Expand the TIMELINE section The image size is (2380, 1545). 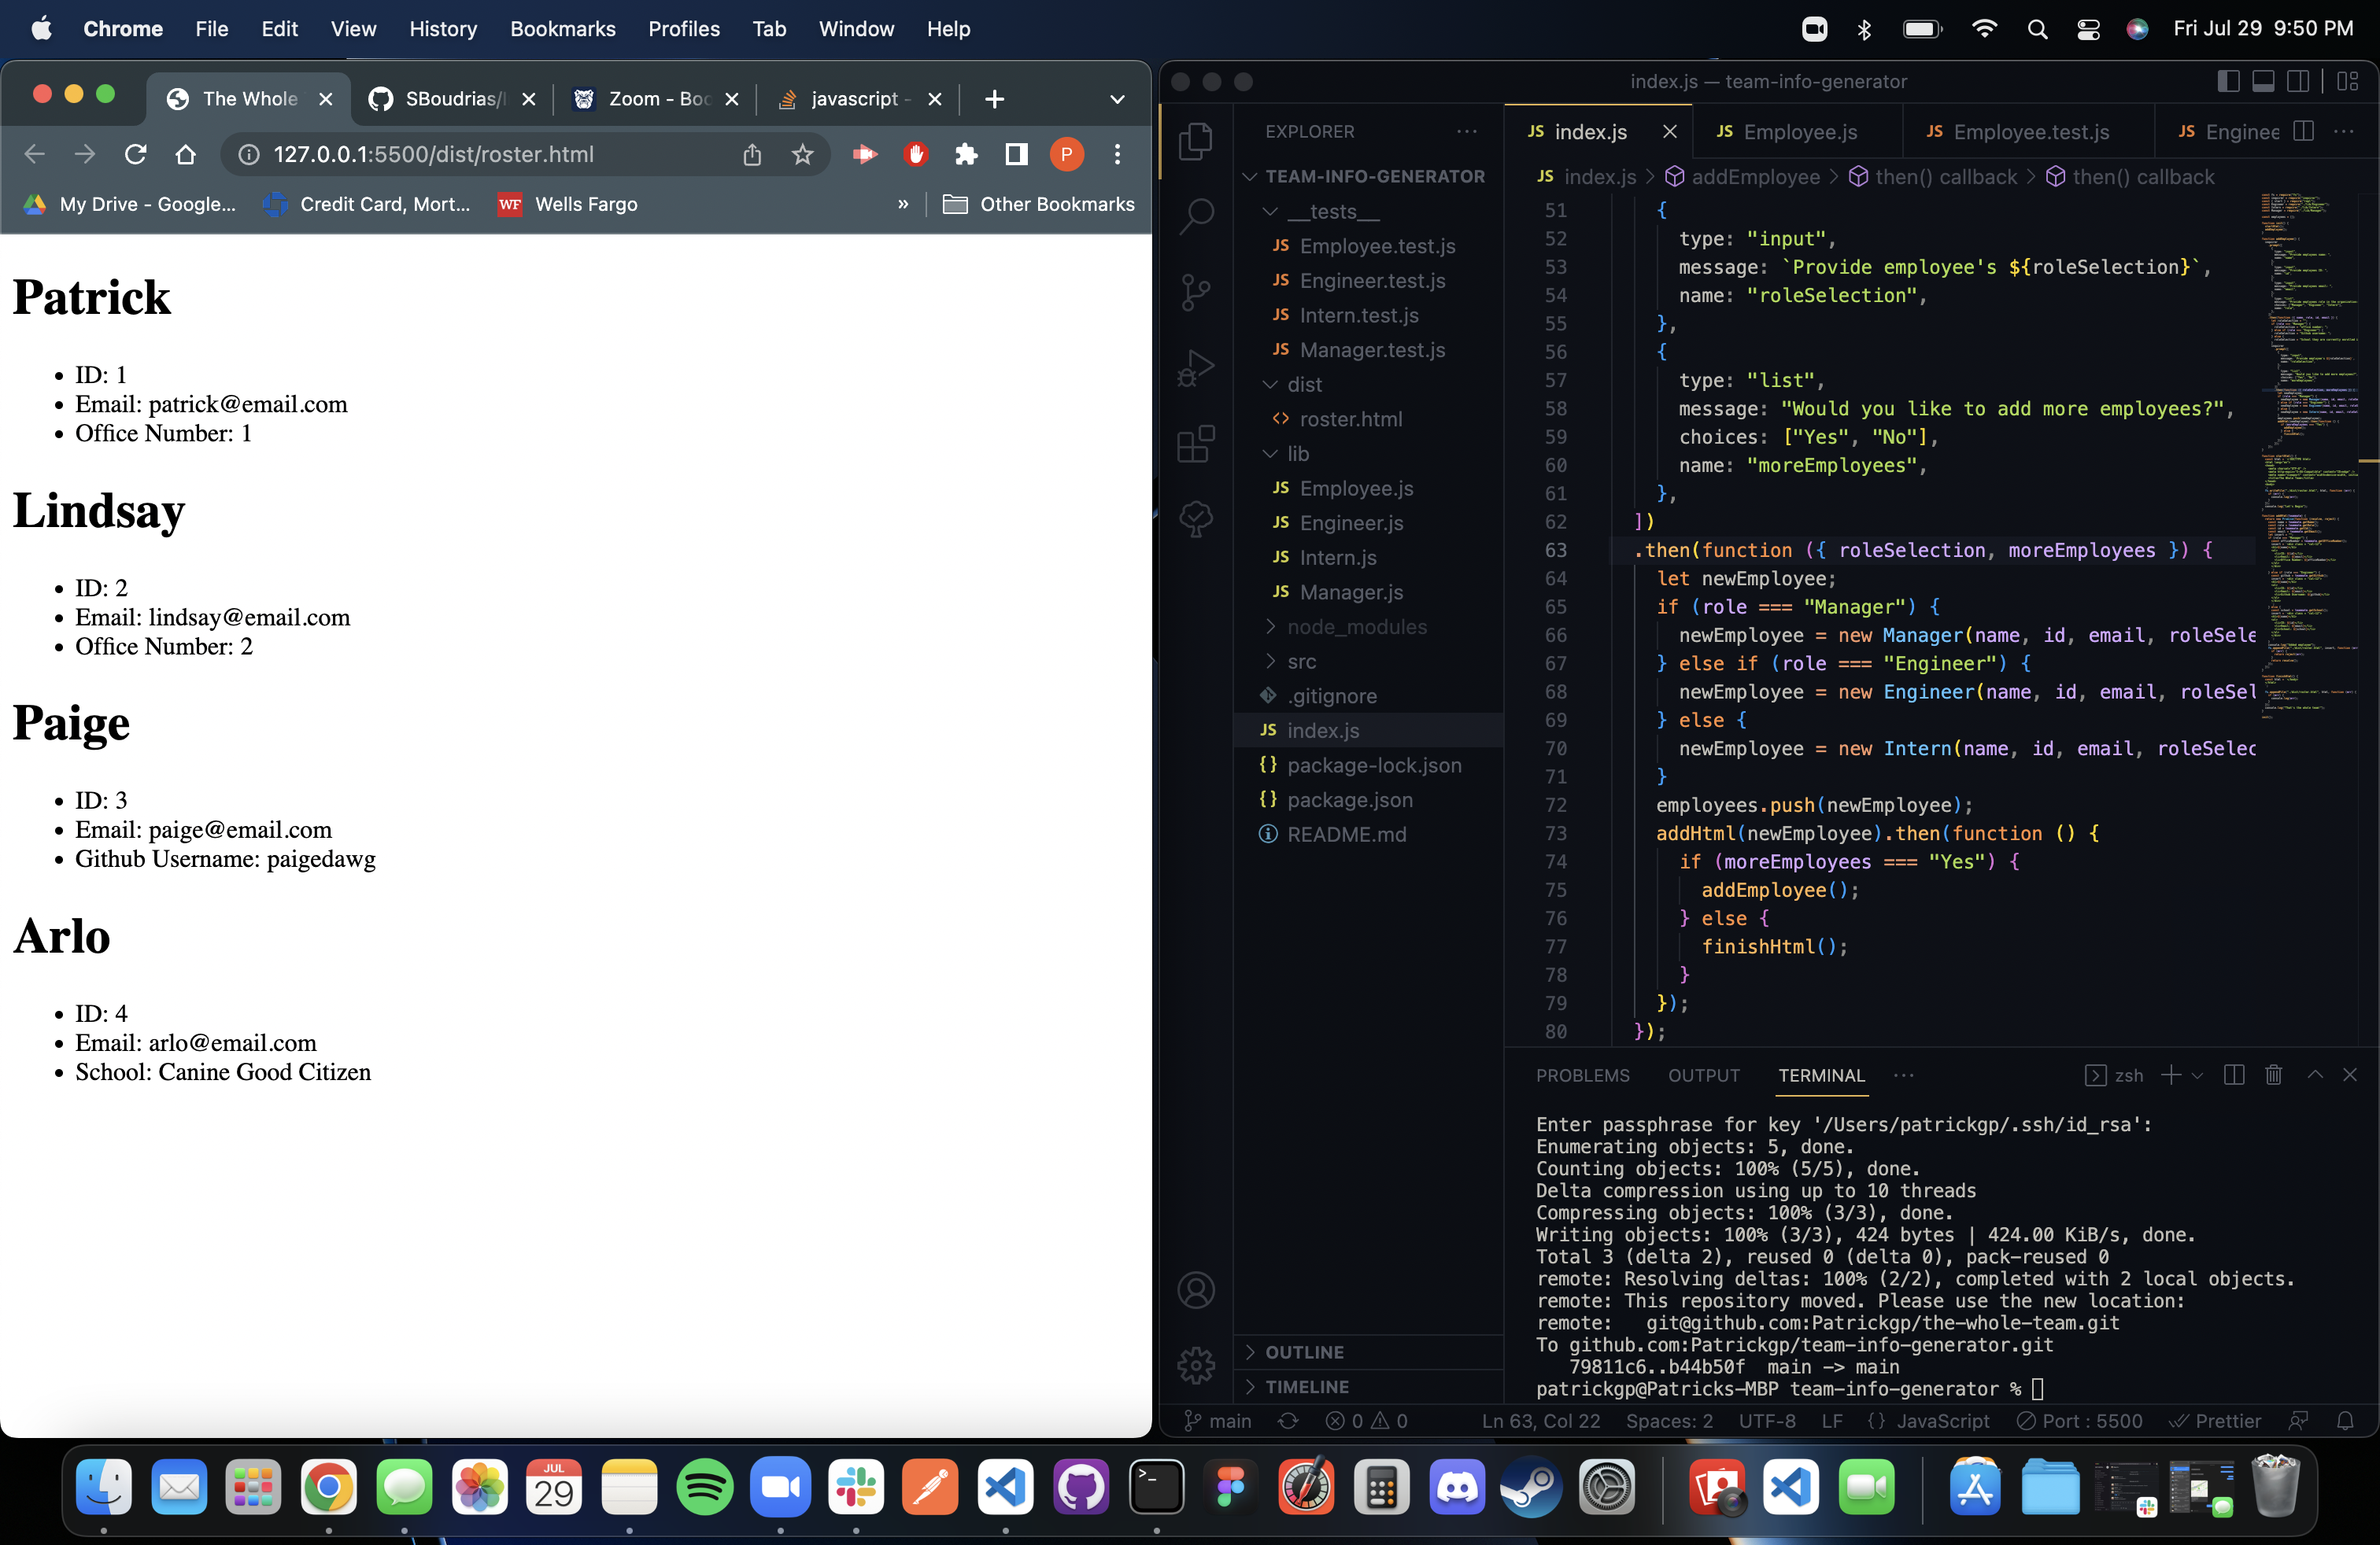pos(1368,1387)
